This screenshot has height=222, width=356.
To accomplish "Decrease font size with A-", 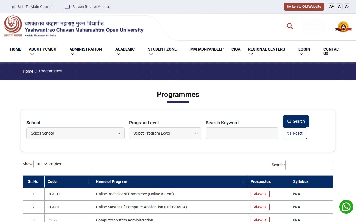I will pos(347,7).
